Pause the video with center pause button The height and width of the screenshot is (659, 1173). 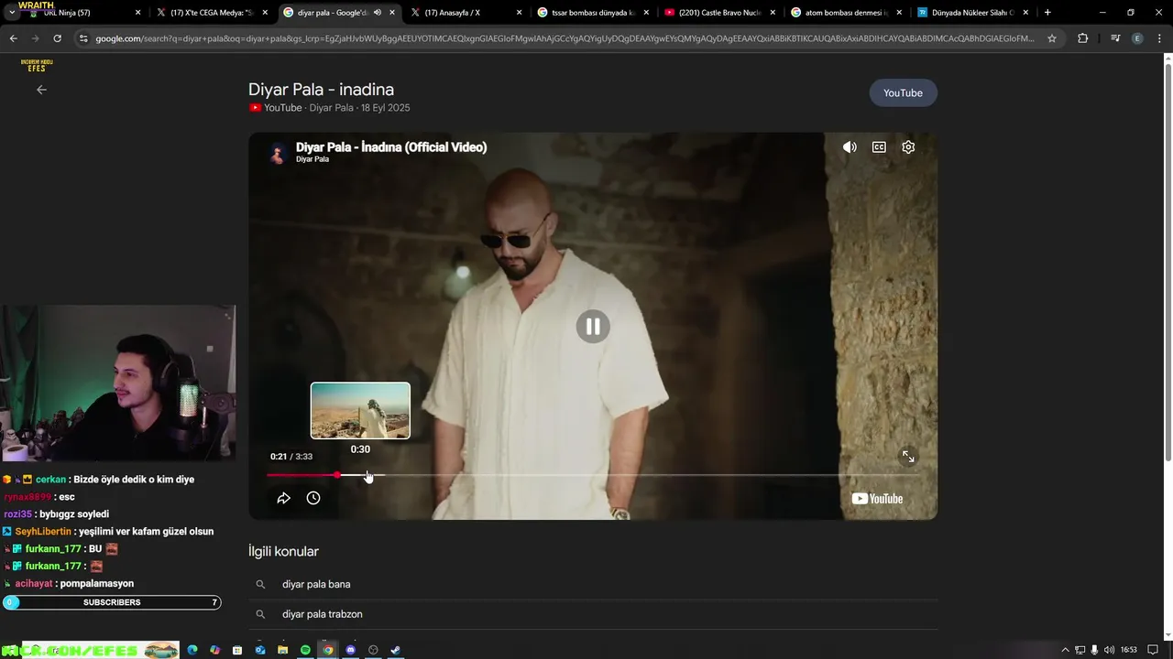pos(593,326)
